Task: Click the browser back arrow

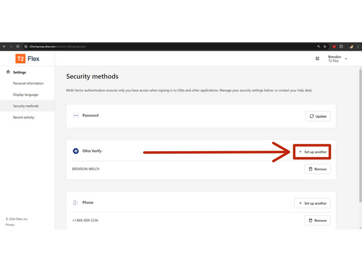Action: [4, 47]
